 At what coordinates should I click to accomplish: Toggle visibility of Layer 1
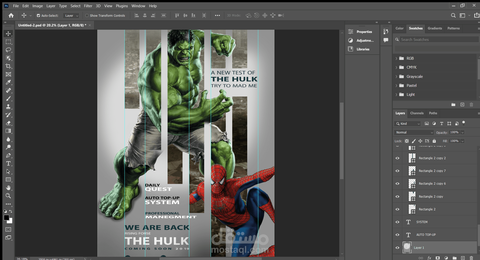click(x=397, y=248)
